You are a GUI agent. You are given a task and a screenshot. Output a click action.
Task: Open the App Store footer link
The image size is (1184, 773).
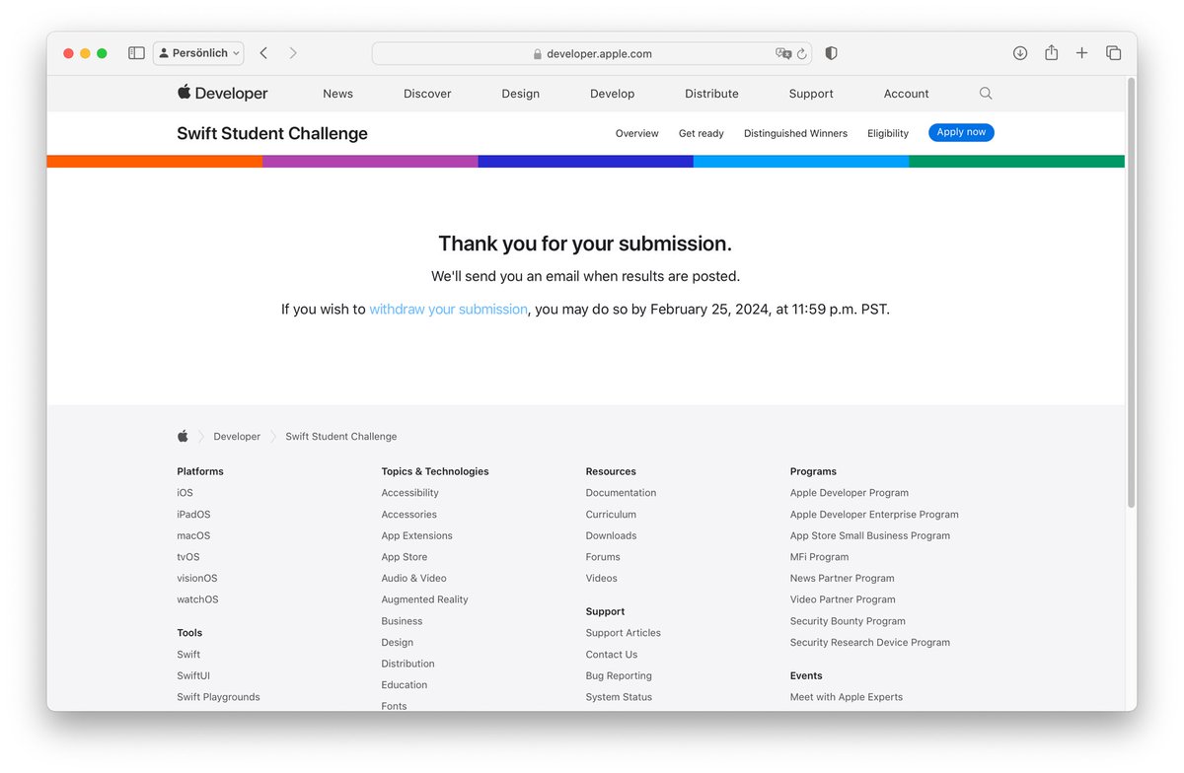click(405, 557)
